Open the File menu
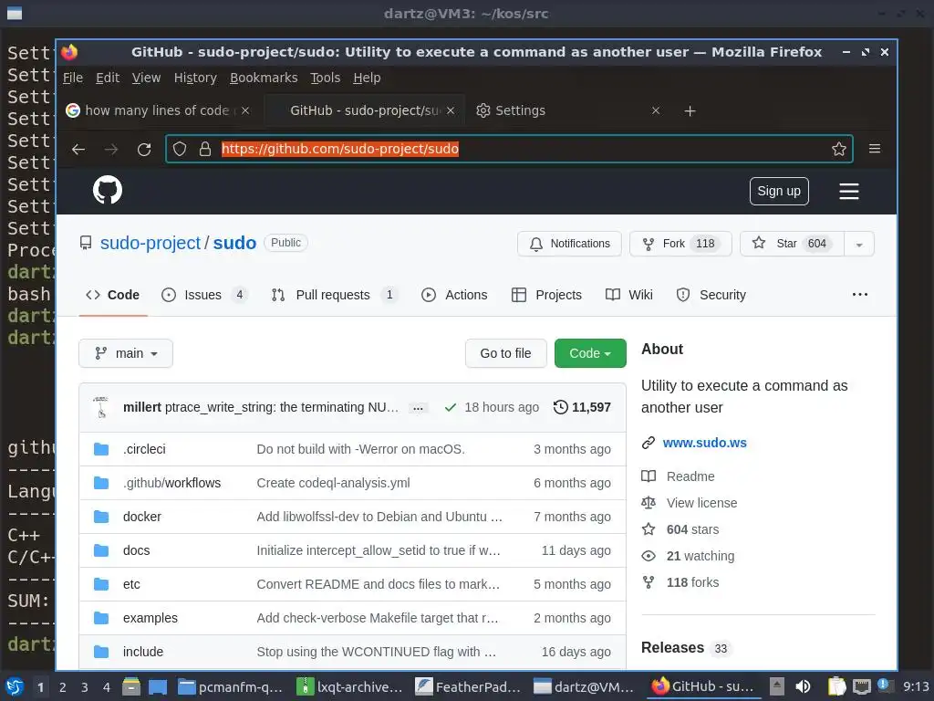 click(x=73, y=78)
